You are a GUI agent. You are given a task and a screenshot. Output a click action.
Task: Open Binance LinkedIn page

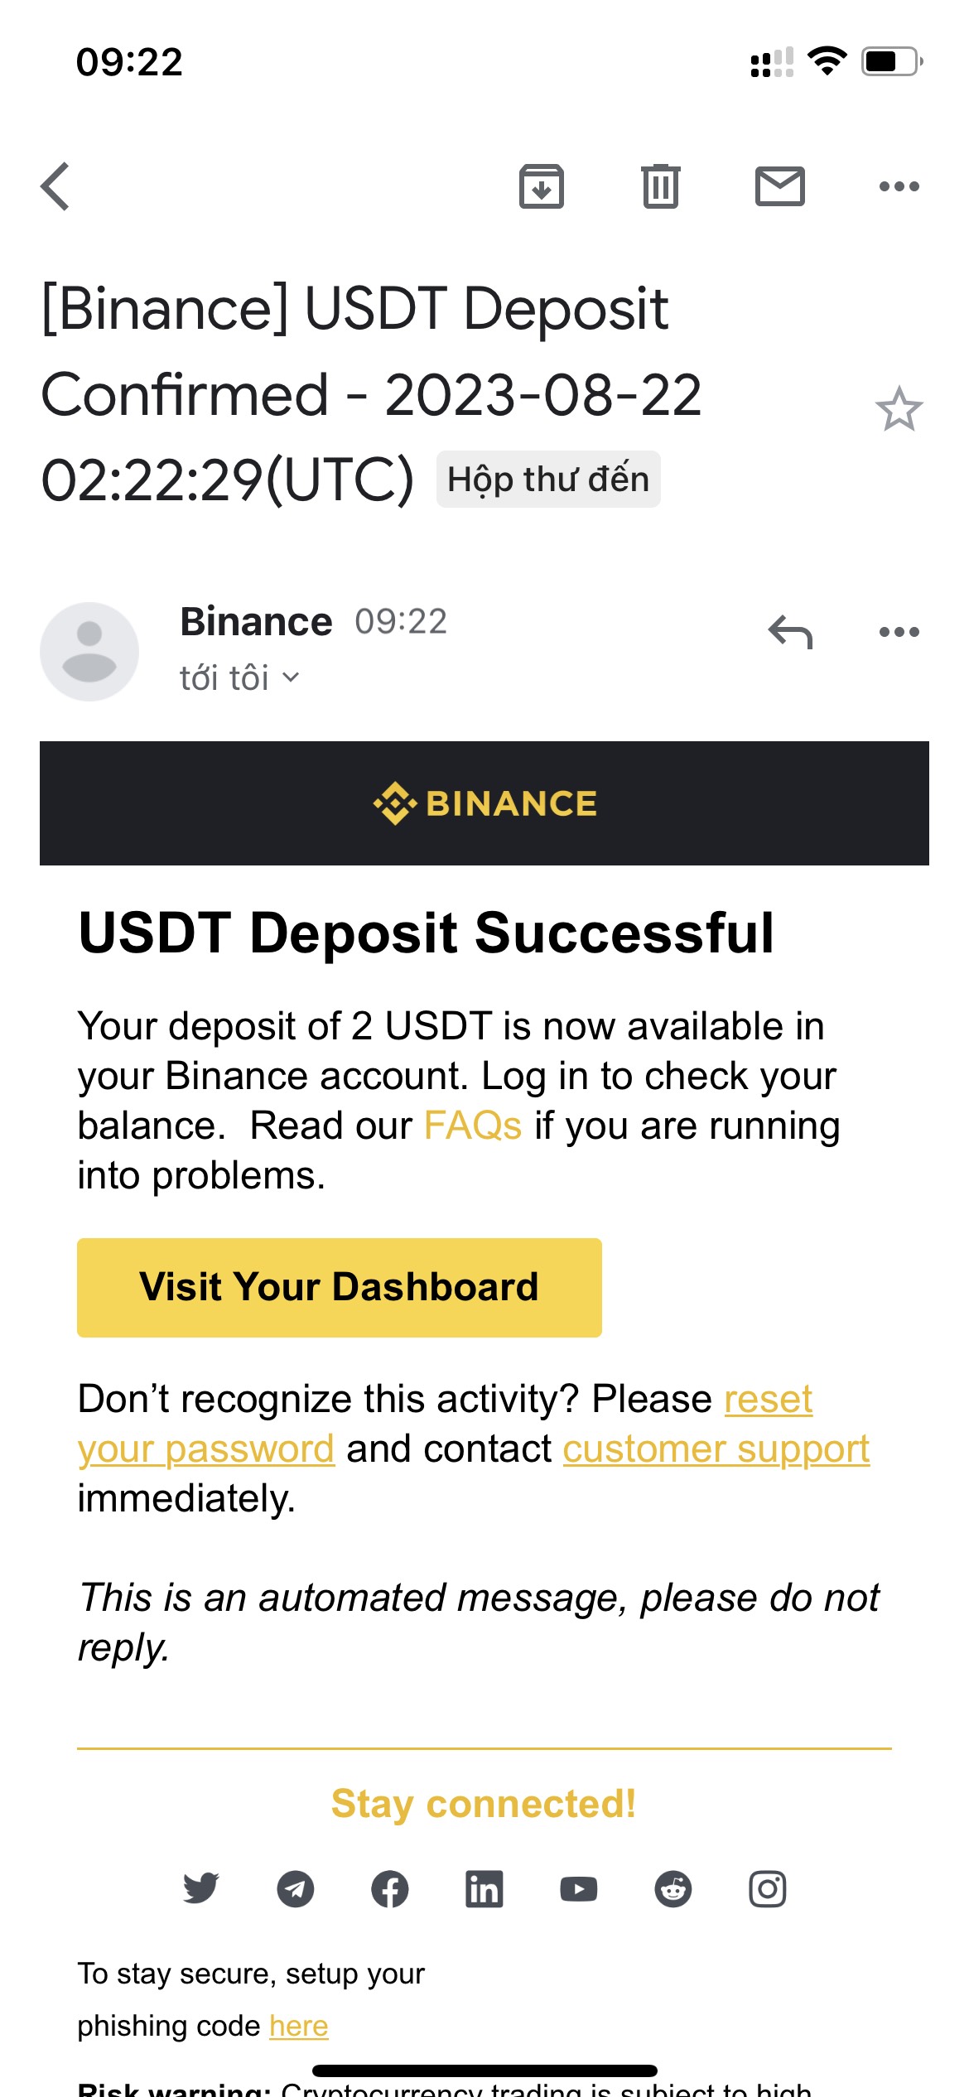[x=484, y=1889]
